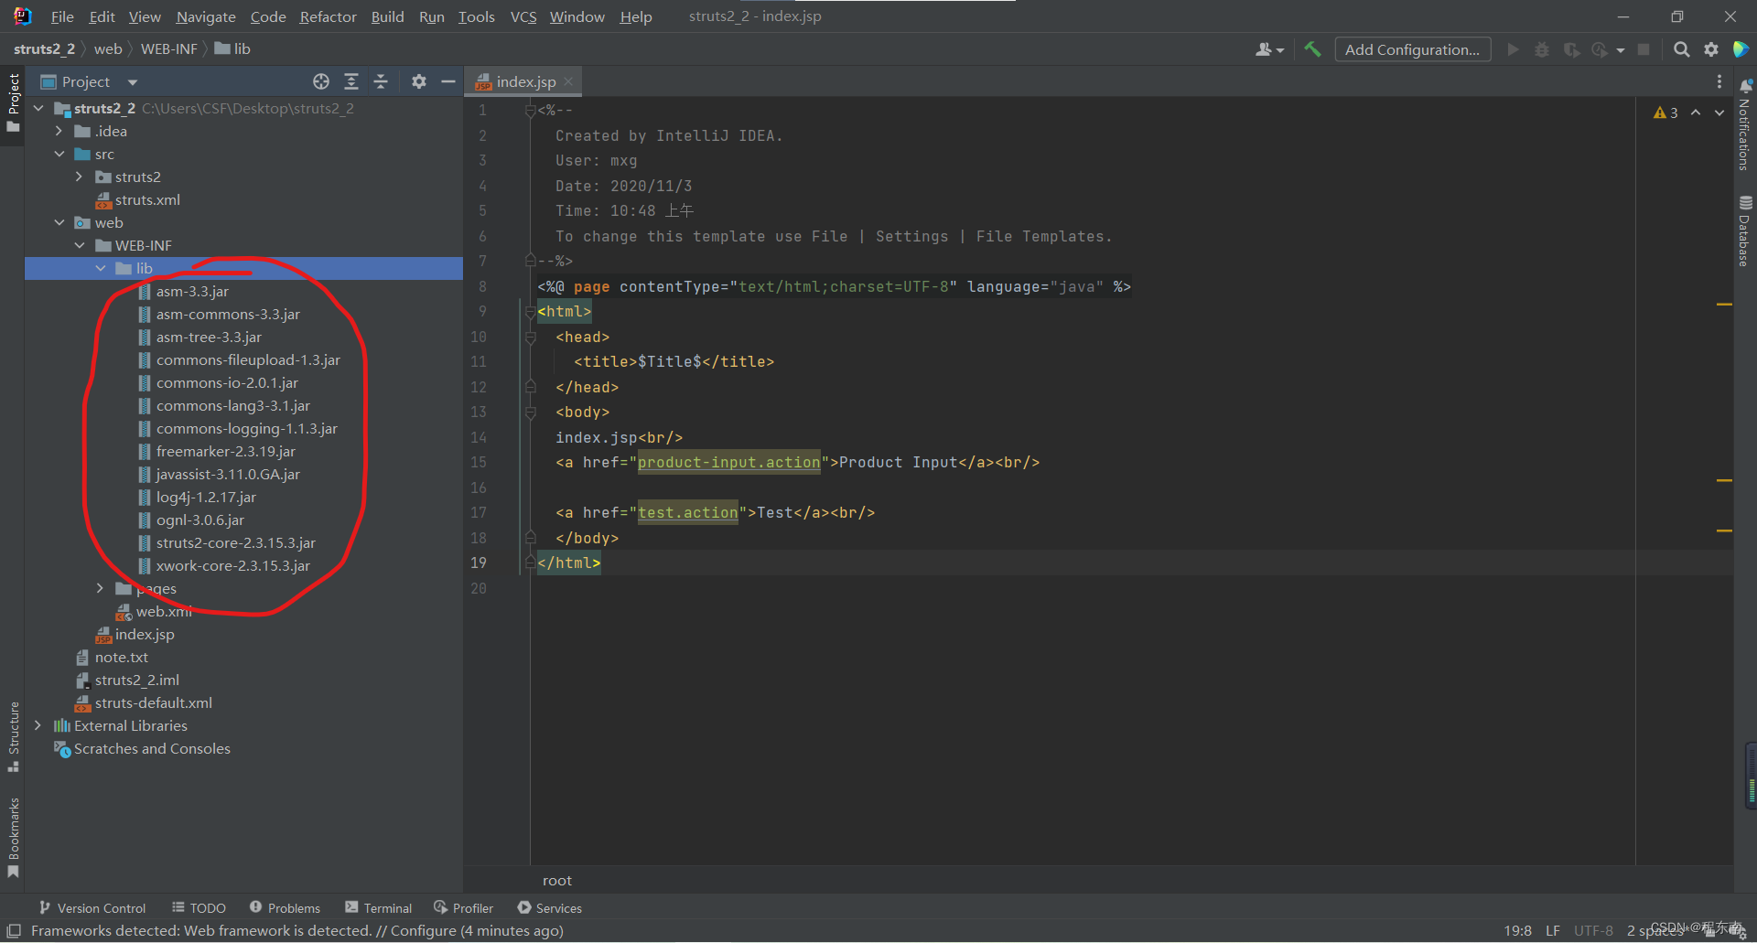
Task: Toggle the Bookmarks tool window stripe button
Action: (13, 837)
